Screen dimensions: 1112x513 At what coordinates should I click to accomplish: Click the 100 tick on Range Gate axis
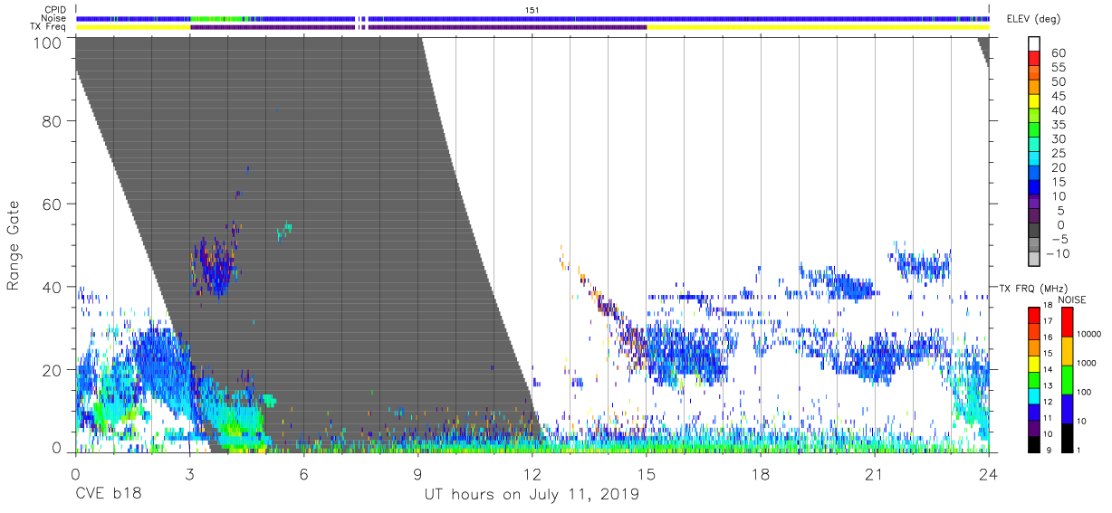click(49, 42)
